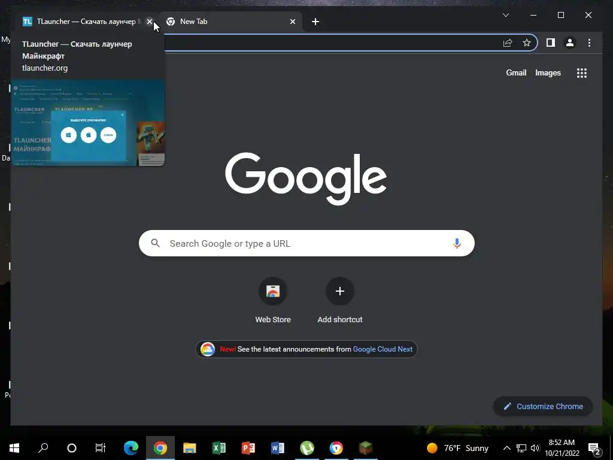
Task: Open Cortana circle in taskbar
Action: click(x=72, y=448)
